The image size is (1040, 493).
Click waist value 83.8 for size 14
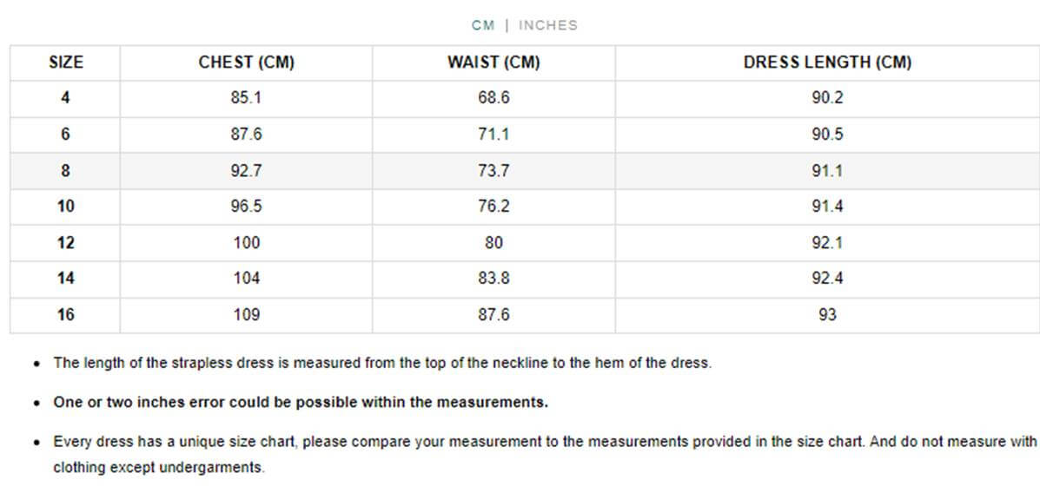pos(494,279)
